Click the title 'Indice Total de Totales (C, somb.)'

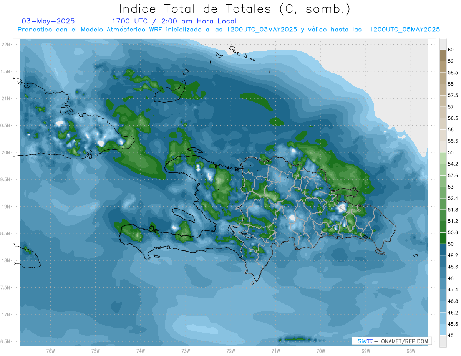tap(235, 9)
